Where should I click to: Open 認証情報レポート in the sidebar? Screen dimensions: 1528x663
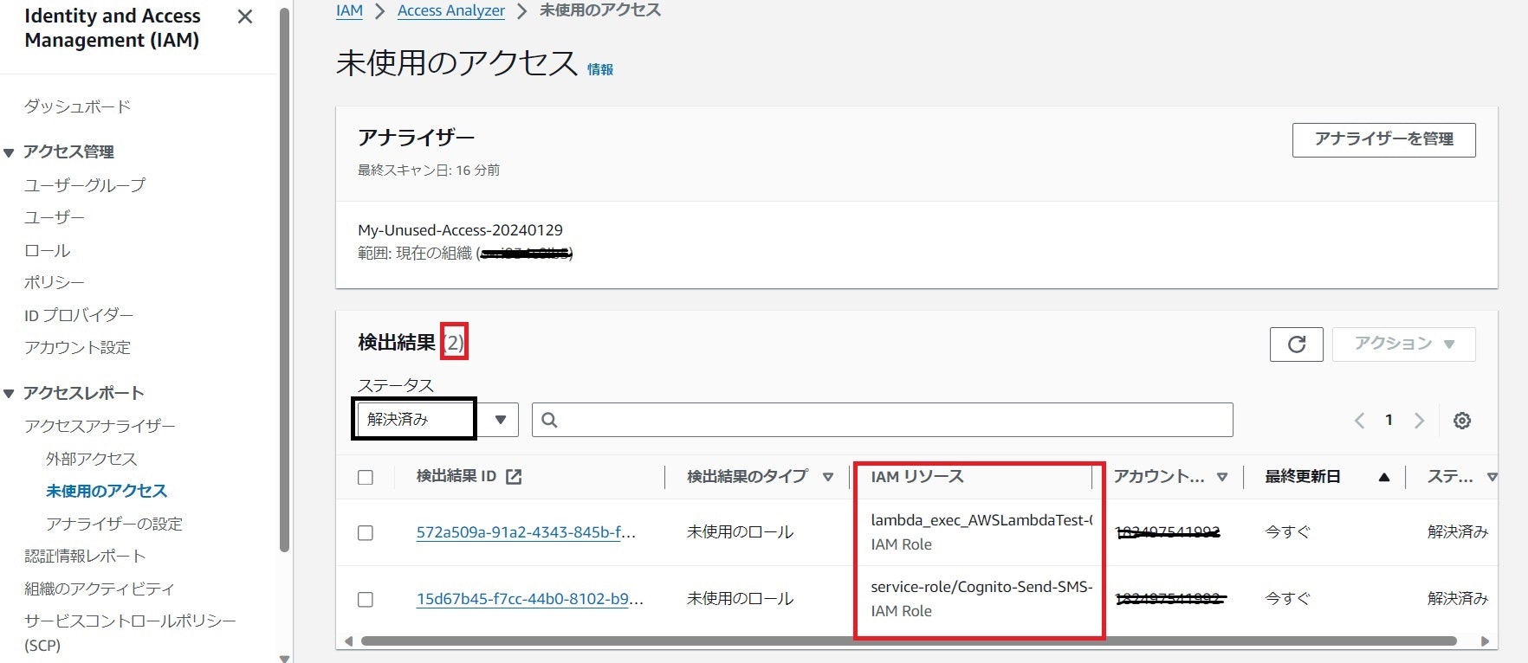pyautogui.click(x=85, y=556)
